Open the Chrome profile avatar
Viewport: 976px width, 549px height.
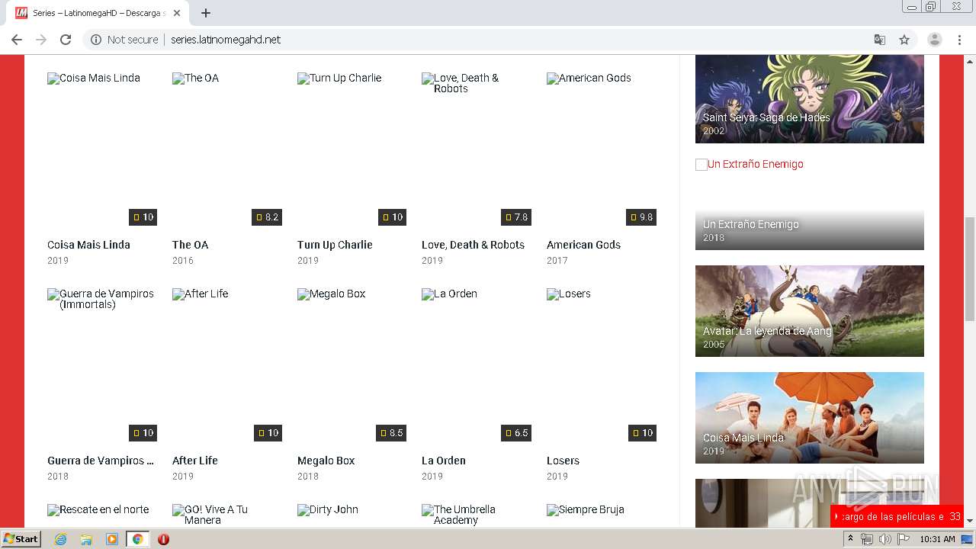(x=935, y=40)
